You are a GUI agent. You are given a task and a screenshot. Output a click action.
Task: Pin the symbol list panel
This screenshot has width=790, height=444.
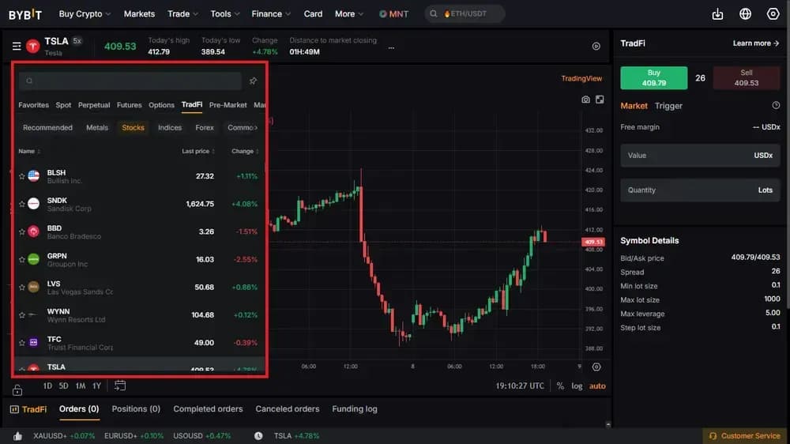click(x=253, y=81)
